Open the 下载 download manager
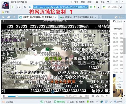126x104 pixels. (90, 102)
